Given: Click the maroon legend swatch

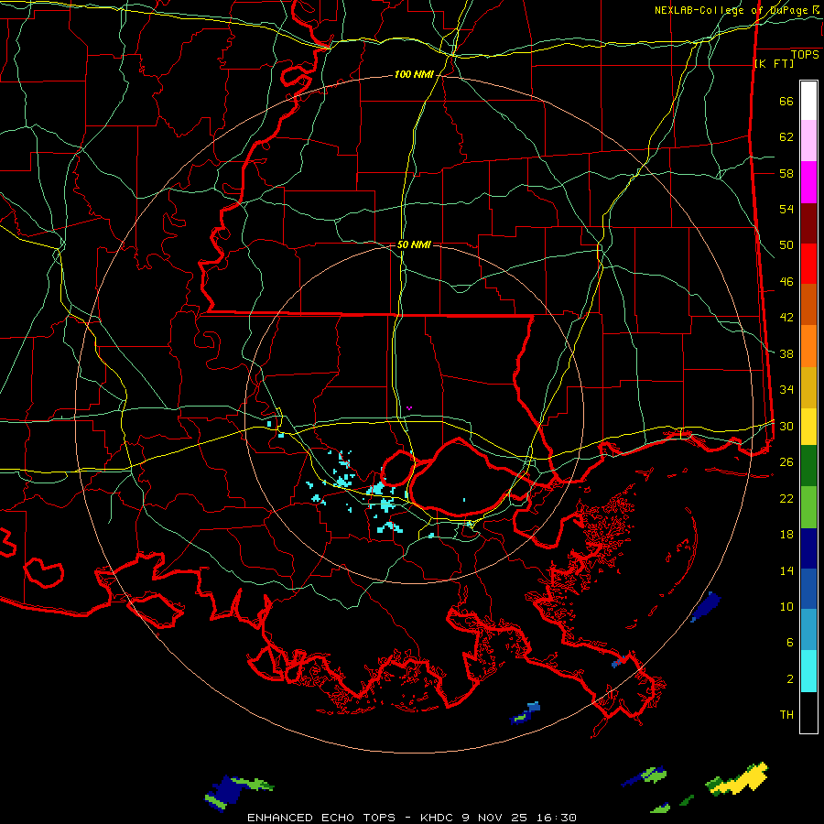Looking at the screenshot, I should 808,224.
